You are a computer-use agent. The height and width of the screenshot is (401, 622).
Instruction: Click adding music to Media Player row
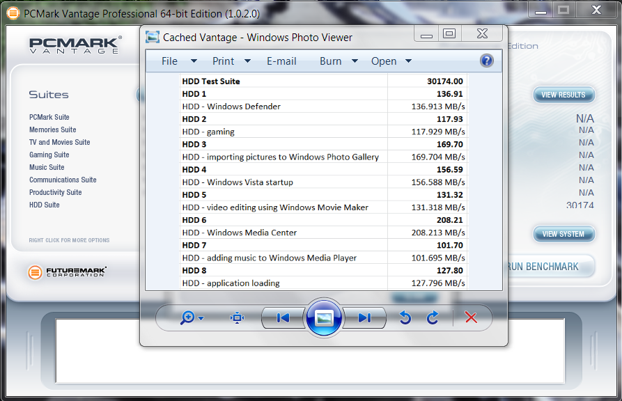point(324,258)
